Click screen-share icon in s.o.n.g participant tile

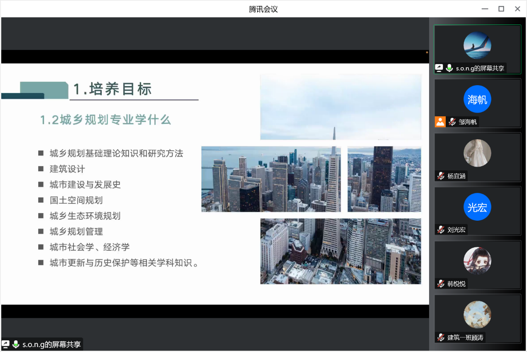[439, 68]
